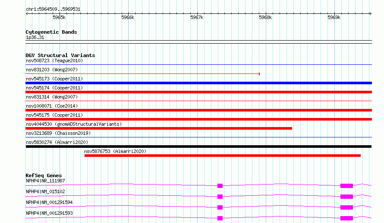
Task: Click the 5968k ruler tick label
Action: tap(265, 17)
